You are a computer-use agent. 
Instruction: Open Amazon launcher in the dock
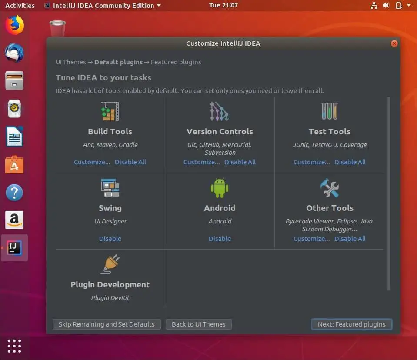coord(14,220)
